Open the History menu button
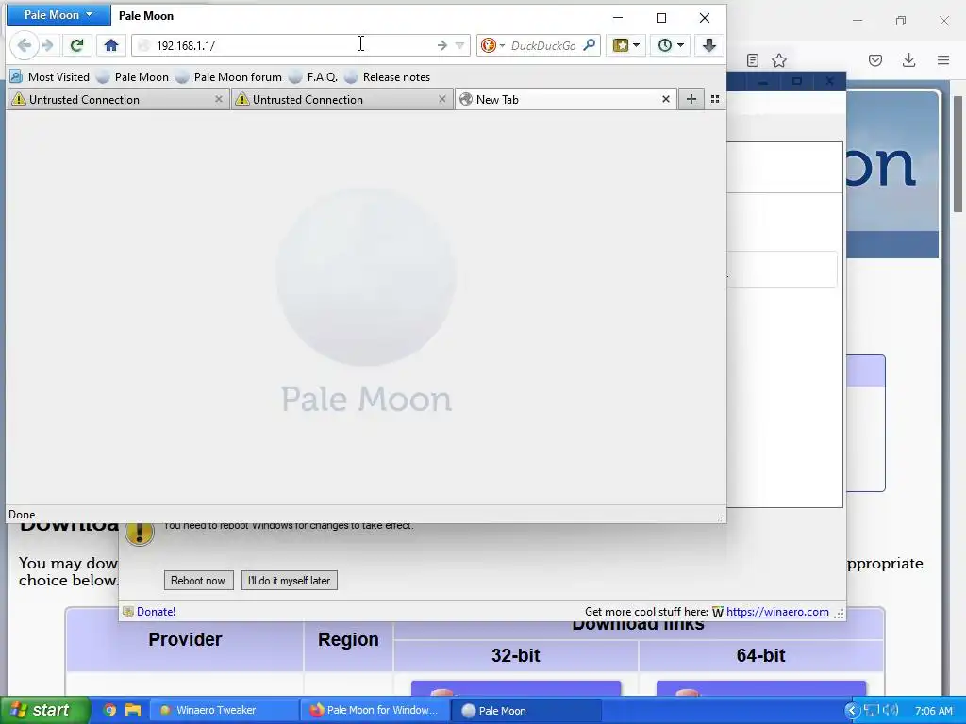966x724 pixels. point(671,45)
